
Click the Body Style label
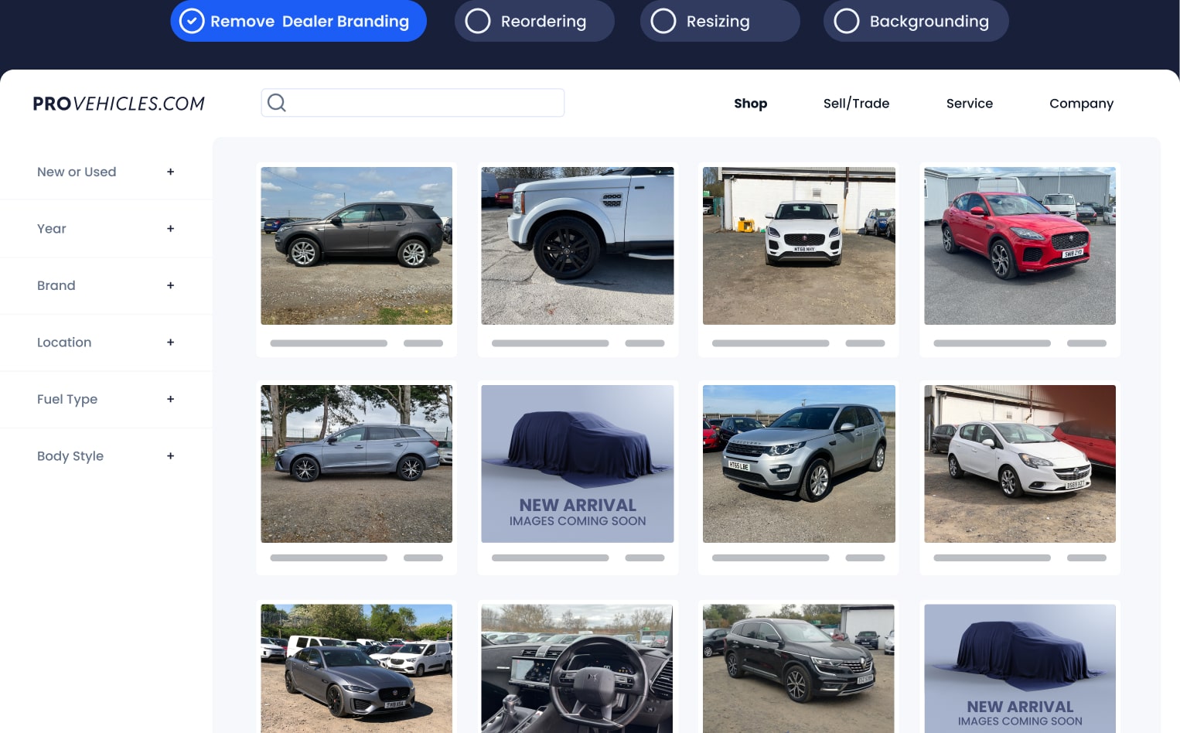(x=70, y=456)
